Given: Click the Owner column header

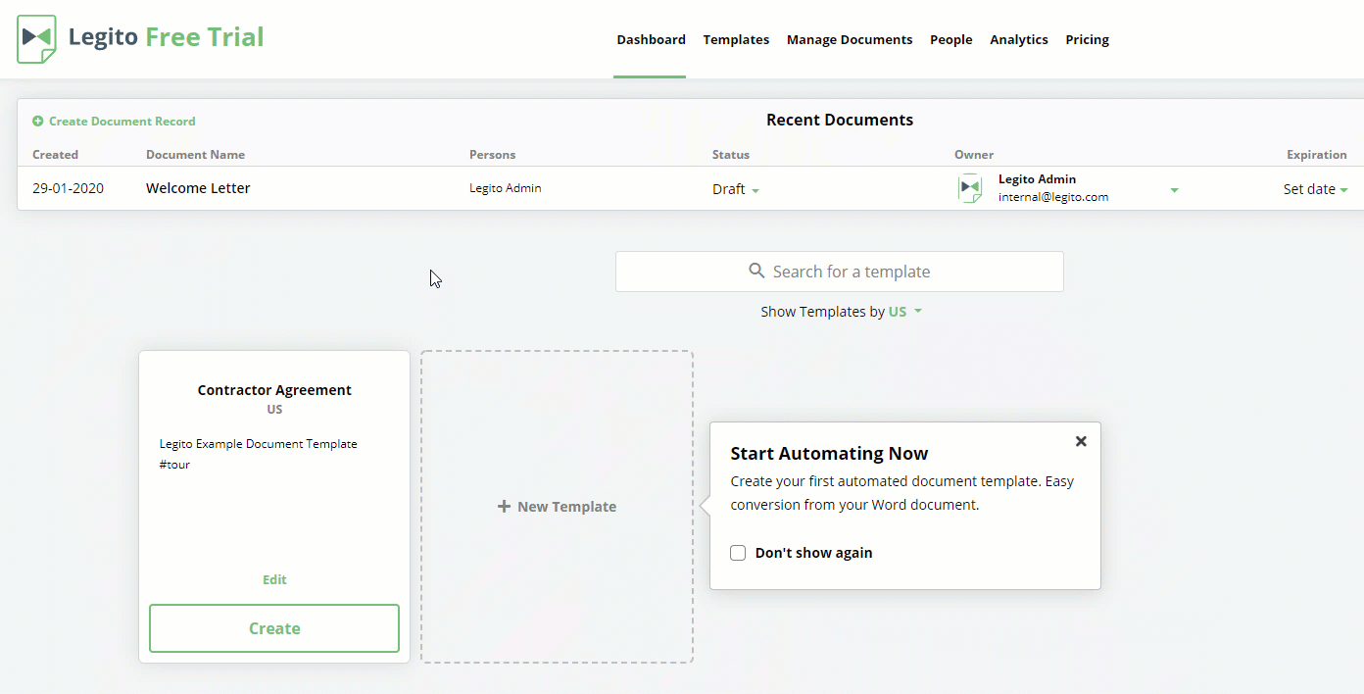Looking at the screenshot, I should pos(974,155).
